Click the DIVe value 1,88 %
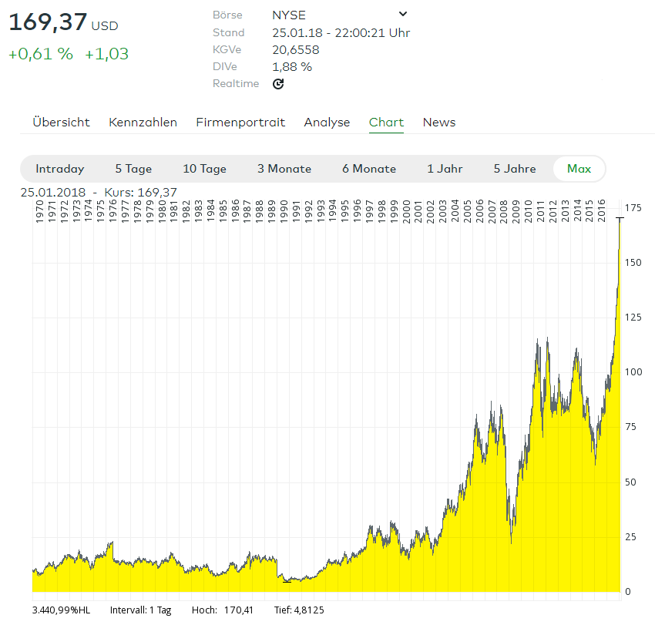This screenshot has width=655, height=625. coord(292,67)
